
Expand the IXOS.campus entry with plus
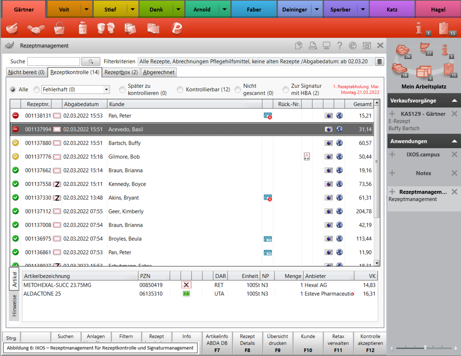click(392, 154)
